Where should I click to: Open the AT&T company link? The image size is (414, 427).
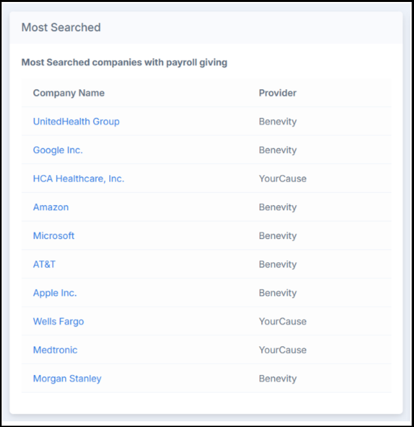pos(44,264)
